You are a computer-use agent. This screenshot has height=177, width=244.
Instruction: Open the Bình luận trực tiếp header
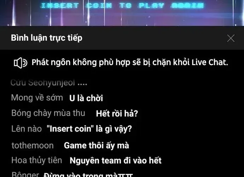47,38
